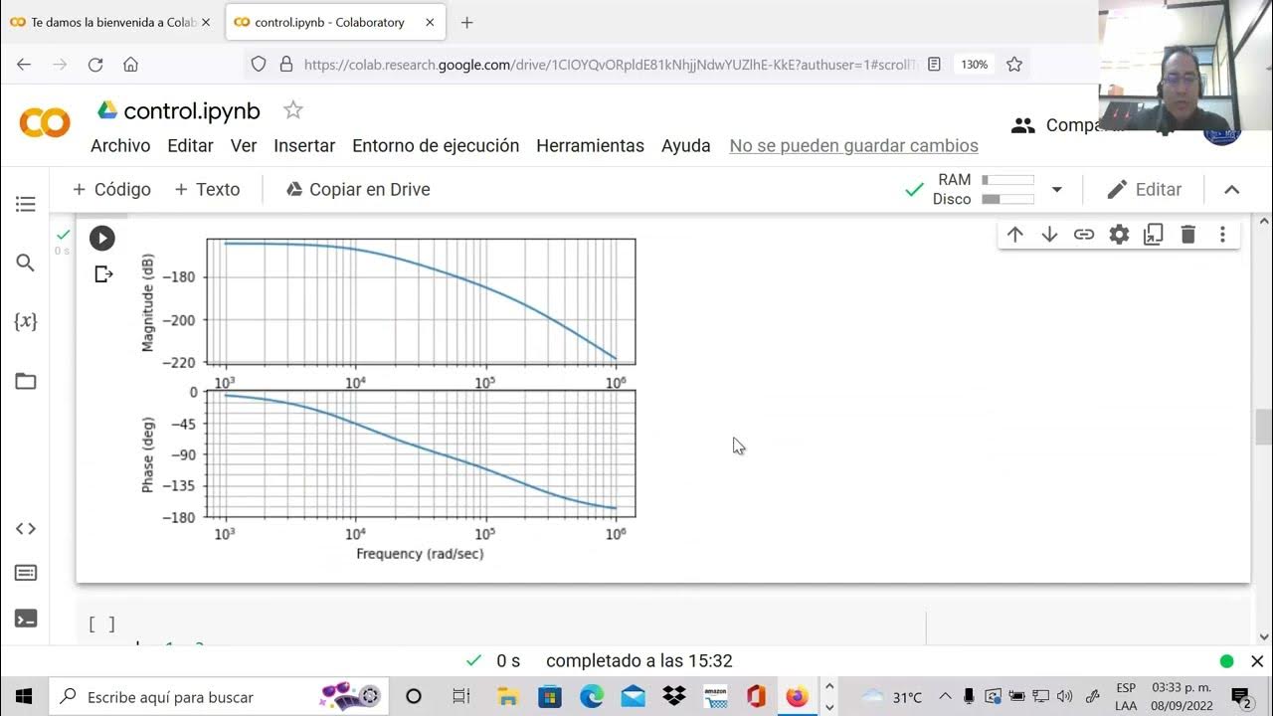Click the weather 31°C taskbar widget
1273x716 pixels.
pos(892,696)
